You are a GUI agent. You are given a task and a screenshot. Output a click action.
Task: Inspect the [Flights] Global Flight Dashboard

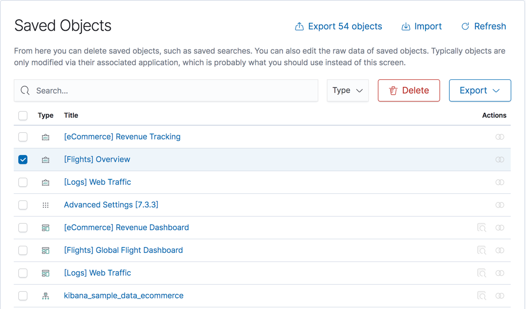click(482, 250)
